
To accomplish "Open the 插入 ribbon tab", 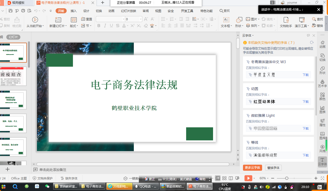I will [x=73, y=11].
